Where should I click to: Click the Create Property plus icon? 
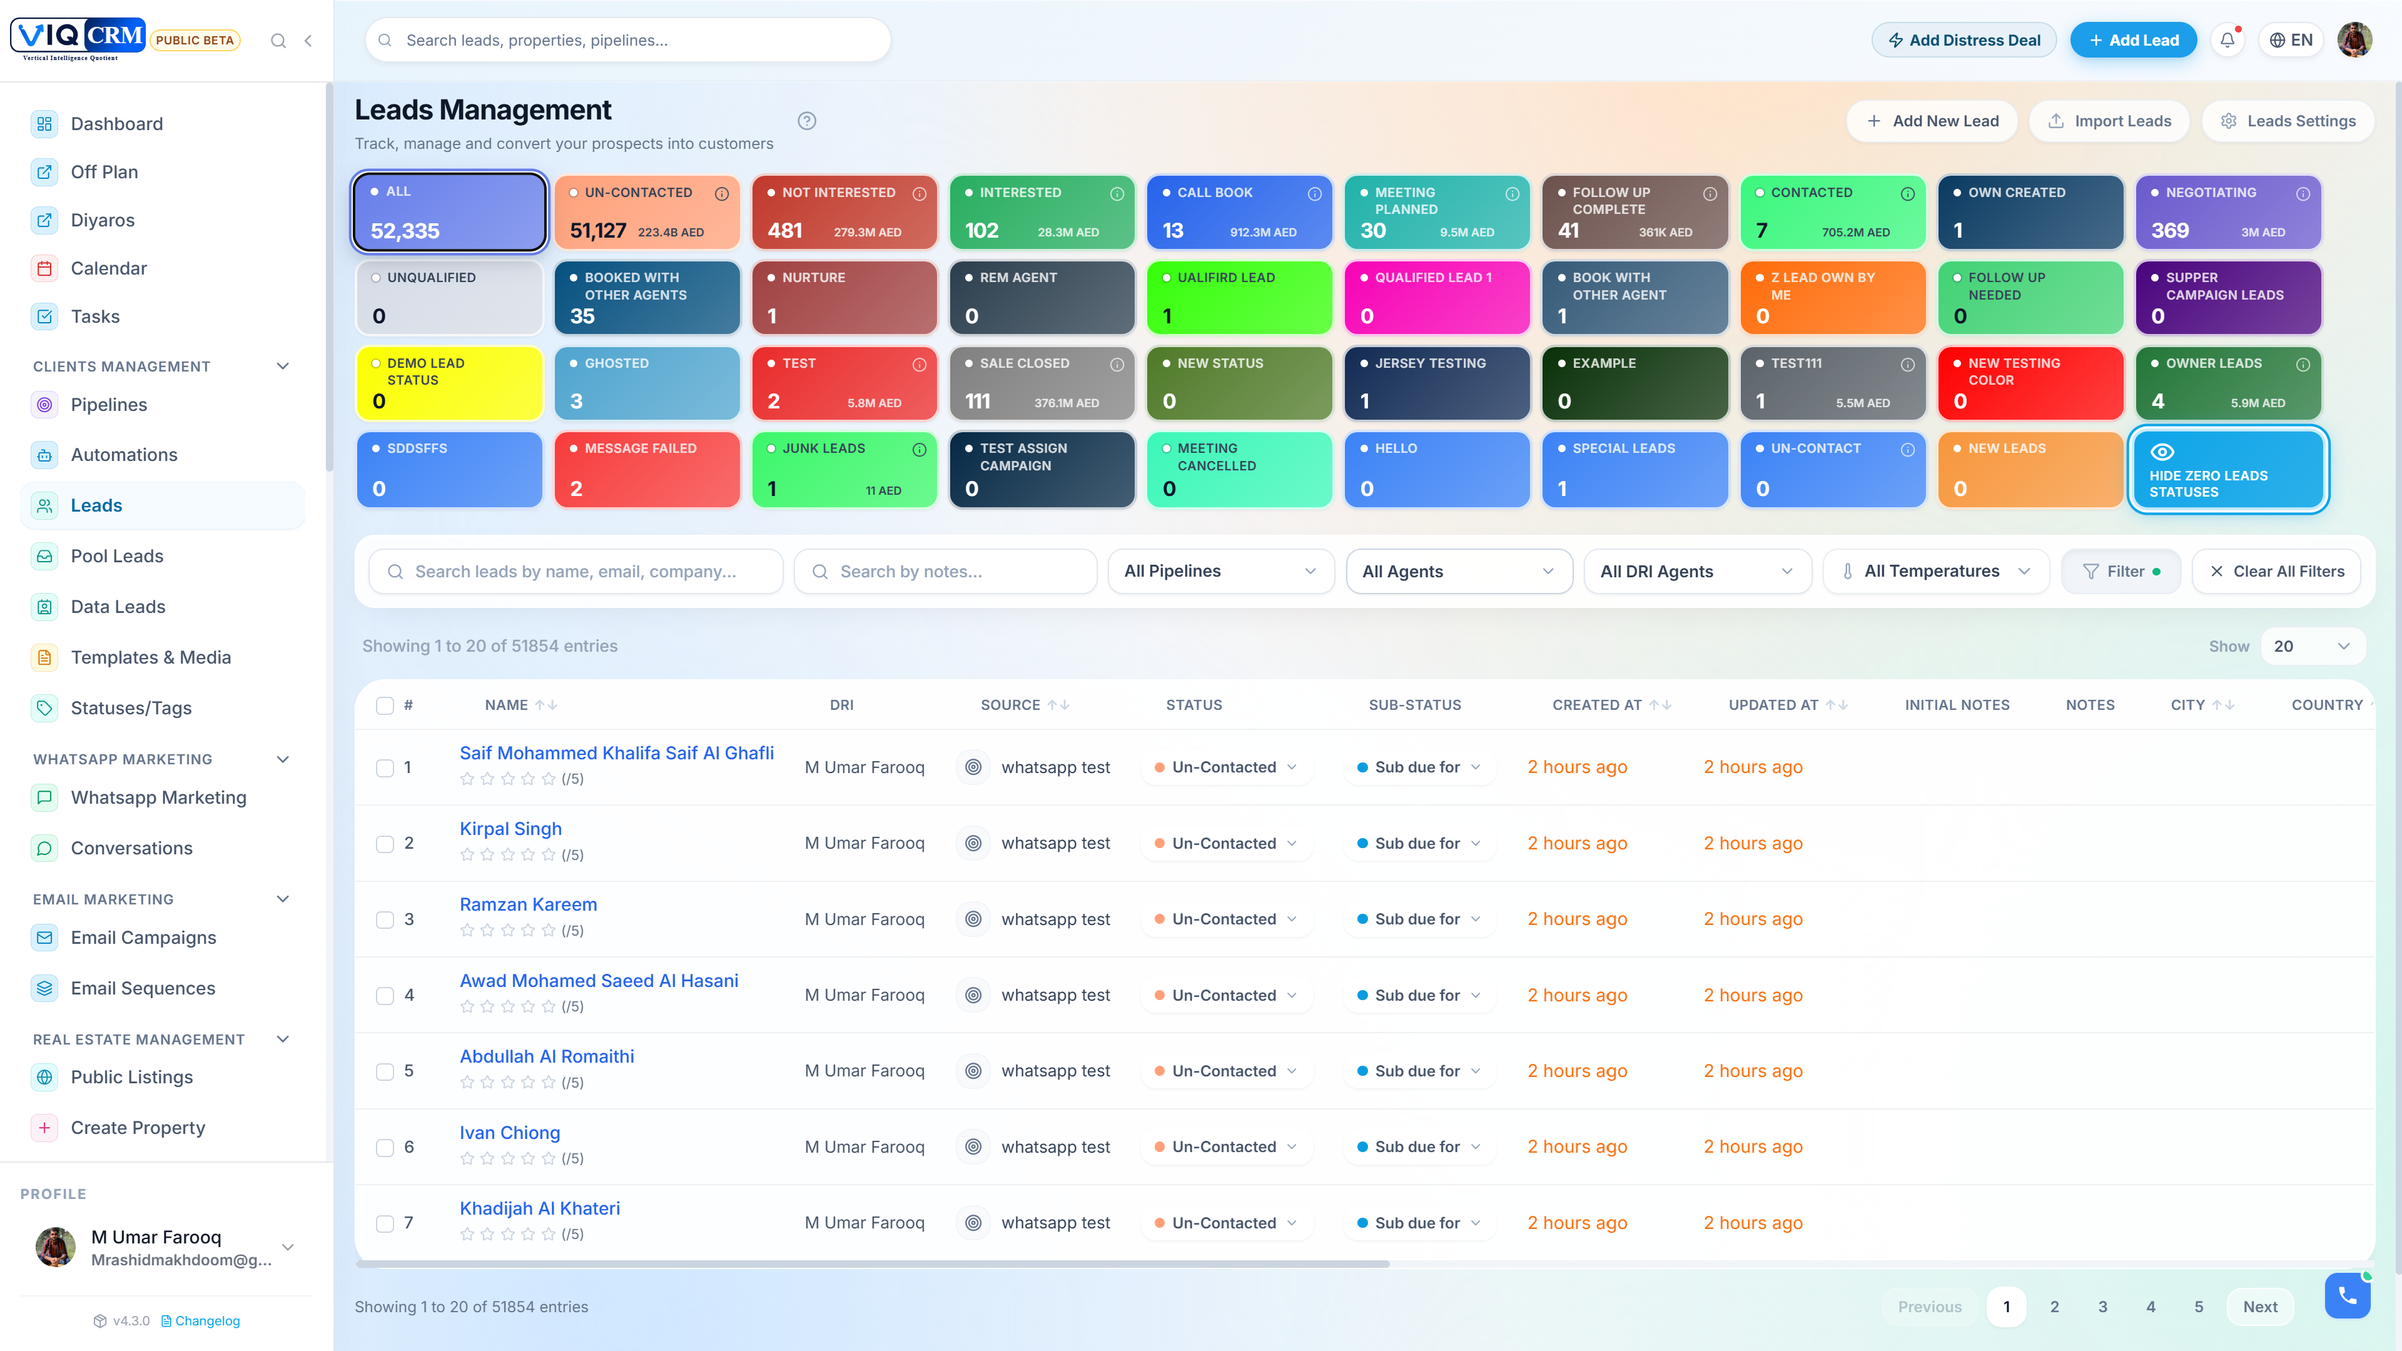tap(45, 1127)
